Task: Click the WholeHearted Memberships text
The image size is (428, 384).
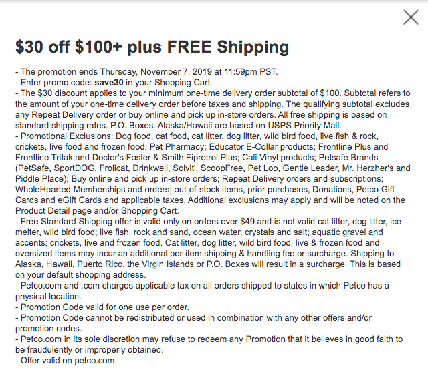Action: (68, 190)
